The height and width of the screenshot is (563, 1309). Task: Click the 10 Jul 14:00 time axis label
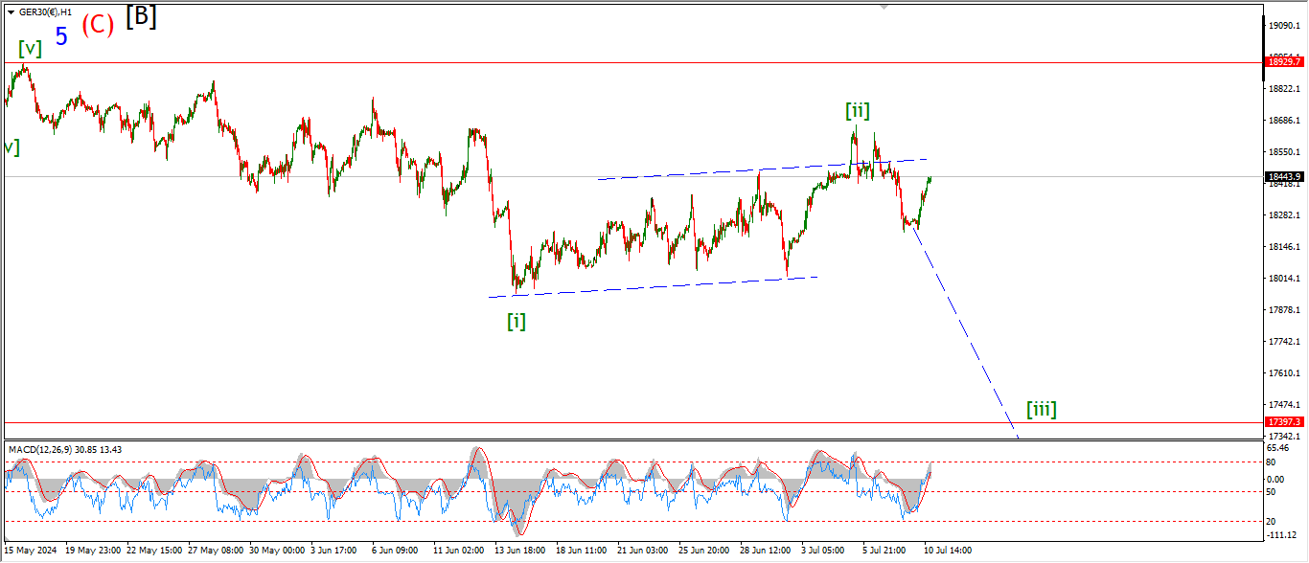946,551
